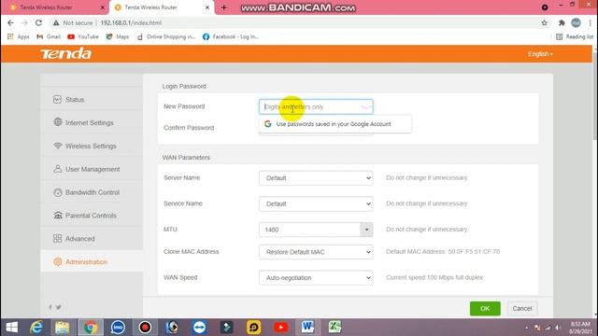Reload the page with refresh icon
Image resolution: width=598 pixels, height=336 pixels.
(38, 22)
